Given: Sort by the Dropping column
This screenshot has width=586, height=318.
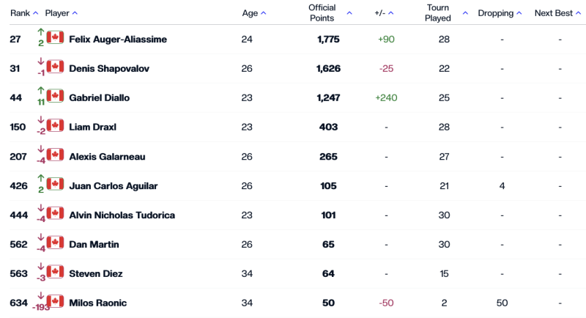Looking at the screenshot, I should click(519, 13).
